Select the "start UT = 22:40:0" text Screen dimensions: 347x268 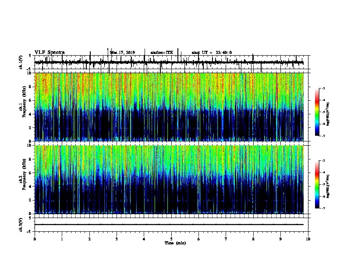(x=212, y=53)
